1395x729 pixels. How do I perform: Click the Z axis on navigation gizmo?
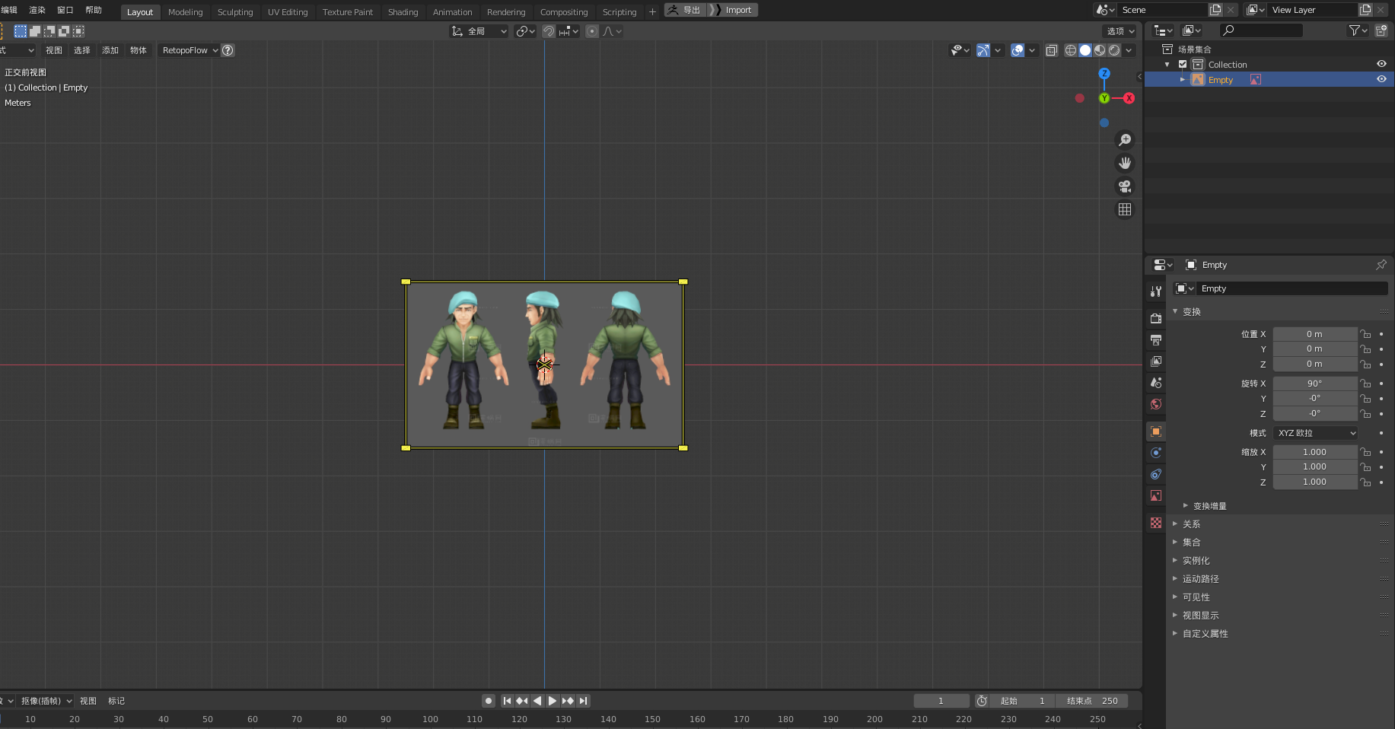1104,74
